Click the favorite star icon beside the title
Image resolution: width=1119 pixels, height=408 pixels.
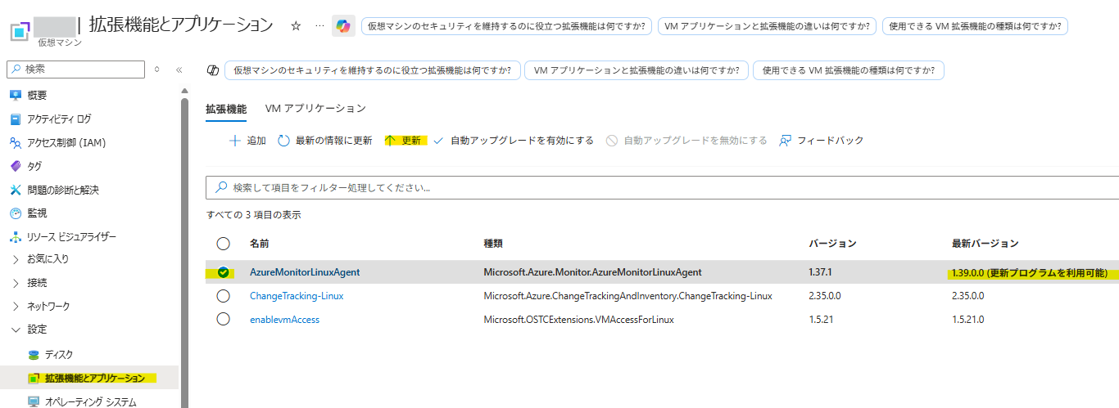pos(296,26)
